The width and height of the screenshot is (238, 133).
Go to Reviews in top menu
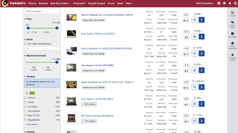point(43,3)
